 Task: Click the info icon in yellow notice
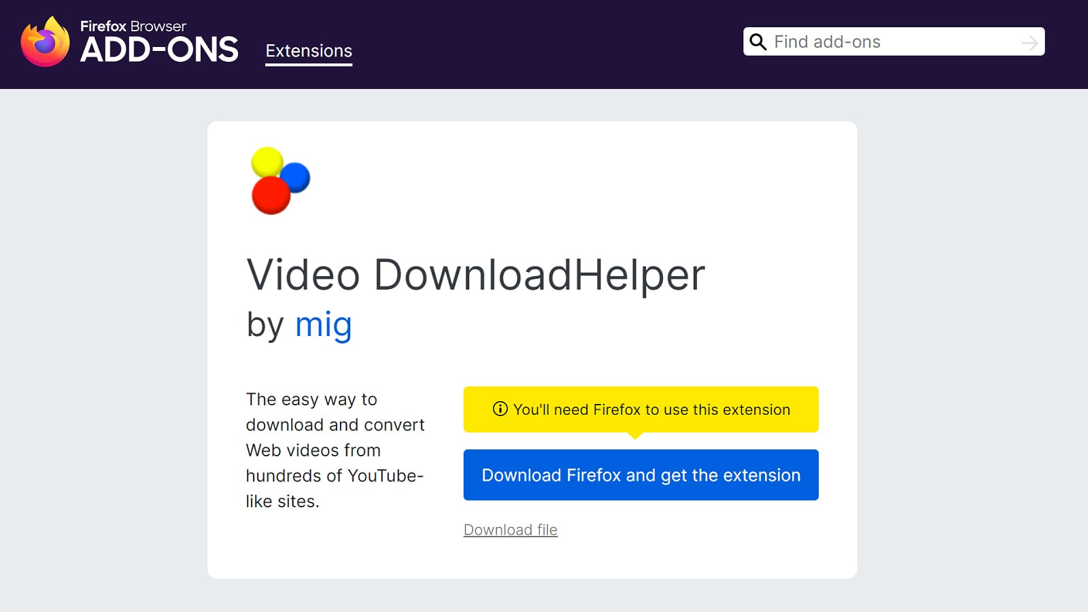[x=500, y=409]
